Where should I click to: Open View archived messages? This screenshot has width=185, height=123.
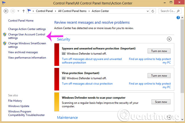23,52
